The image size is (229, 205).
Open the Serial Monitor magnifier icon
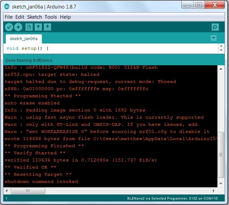click(215, 27)
